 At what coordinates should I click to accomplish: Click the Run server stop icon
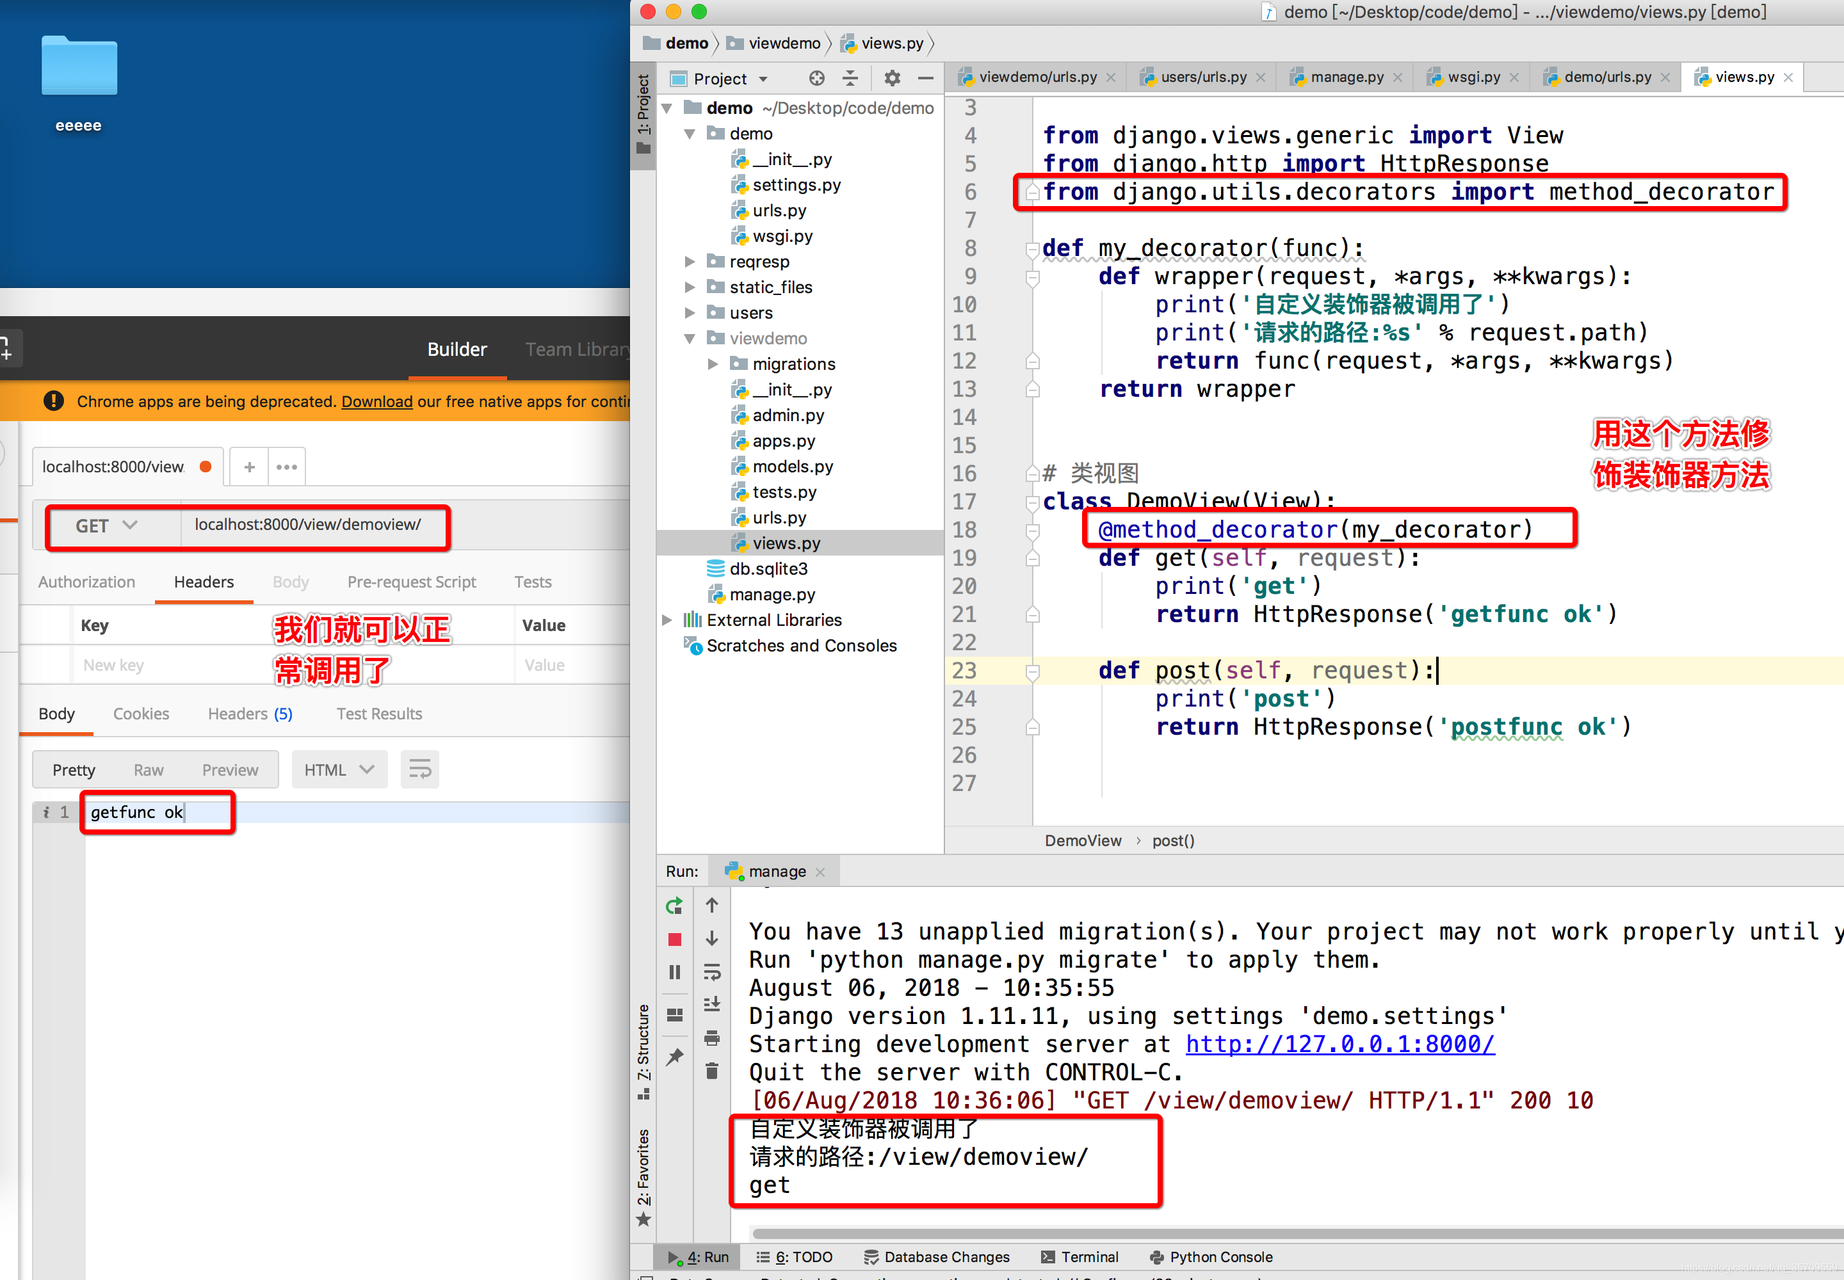672,941
